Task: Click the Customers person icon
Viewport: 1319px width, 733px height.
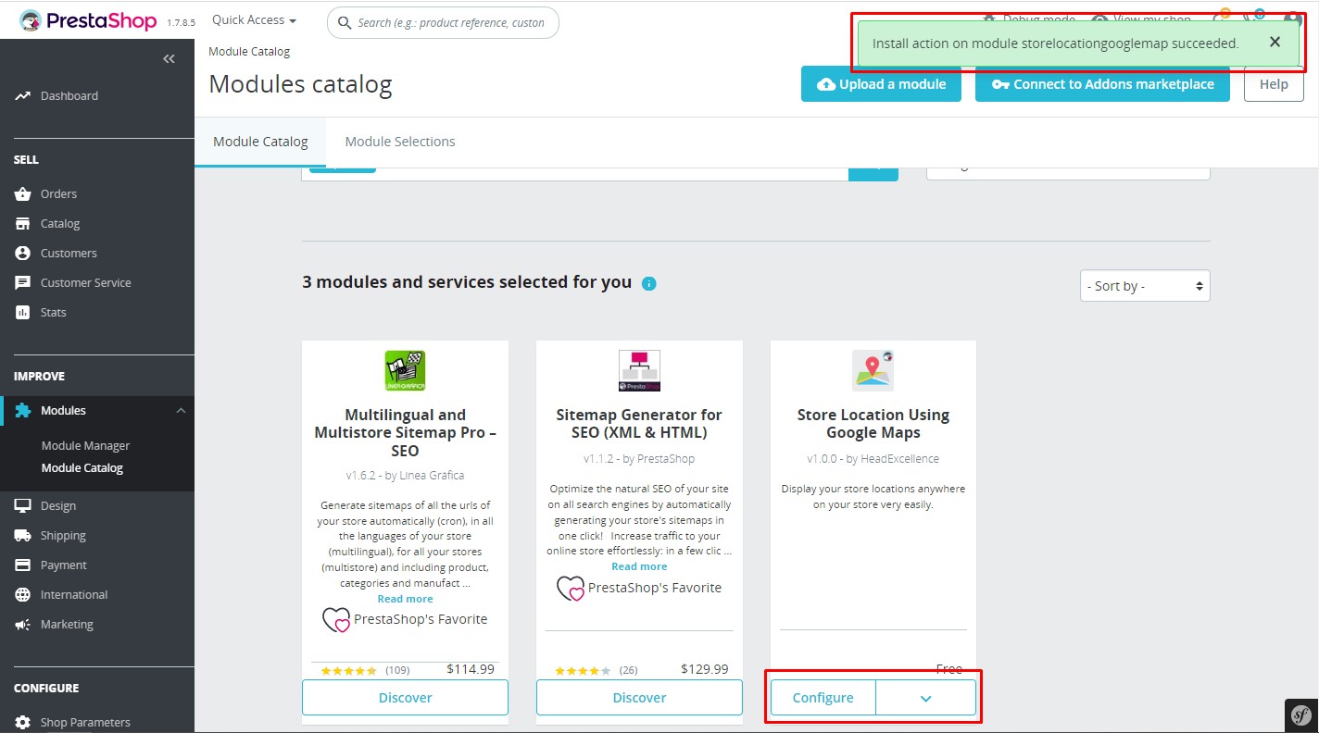Action: point(23,253)
